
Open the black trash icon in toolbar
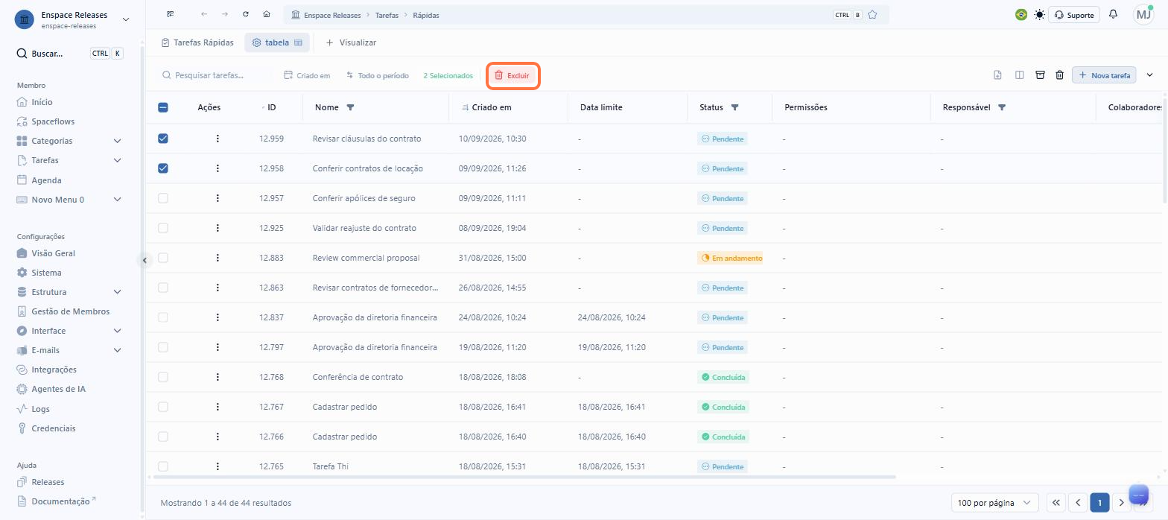tap(1059, 75)
